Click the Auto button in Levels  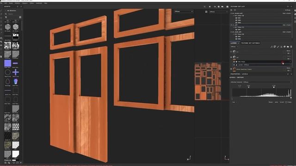(x=276, y=102)
